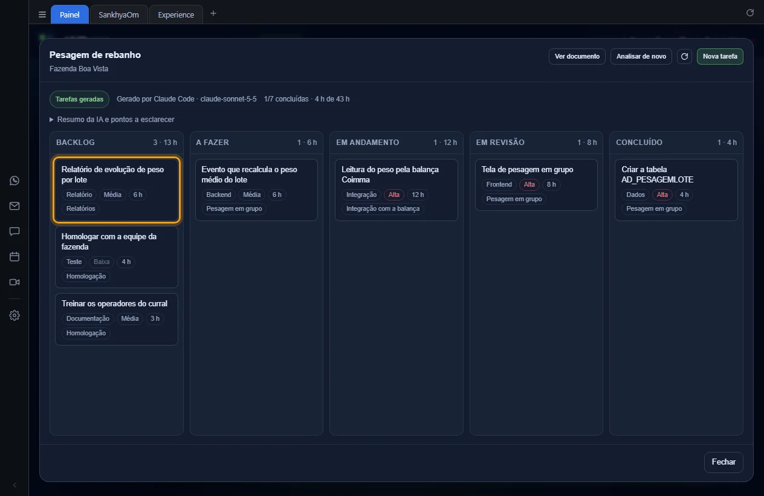Click the BACKLOG column header
Screen dimensions: 764x496
tap(117, 143)
